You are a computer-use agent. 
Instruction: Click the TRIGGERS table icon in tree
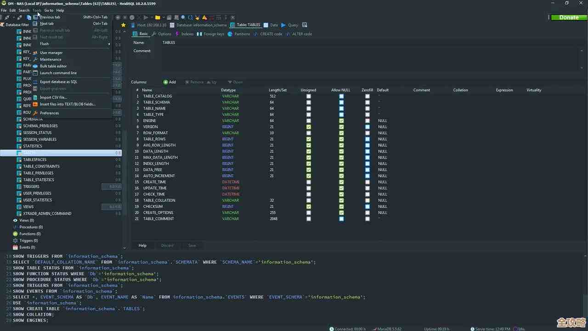19,187
